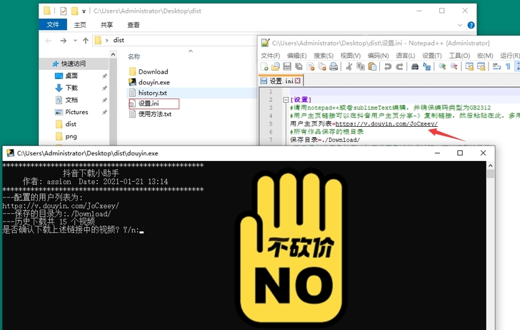The image size is (520, 330).
Task: Expand the Explorer ribbon chevron
Action: 460,25
